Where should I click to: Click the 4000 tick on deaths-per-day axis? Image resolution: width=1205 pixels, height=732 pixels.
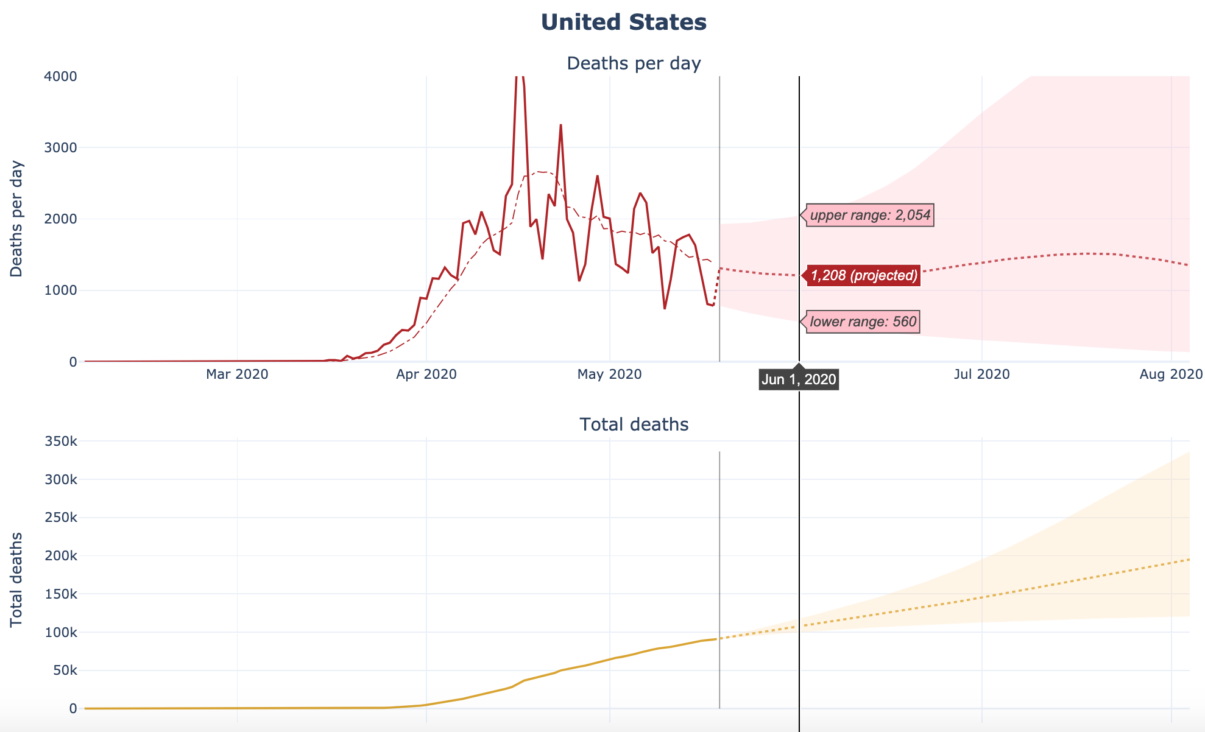tap(61, 77)
